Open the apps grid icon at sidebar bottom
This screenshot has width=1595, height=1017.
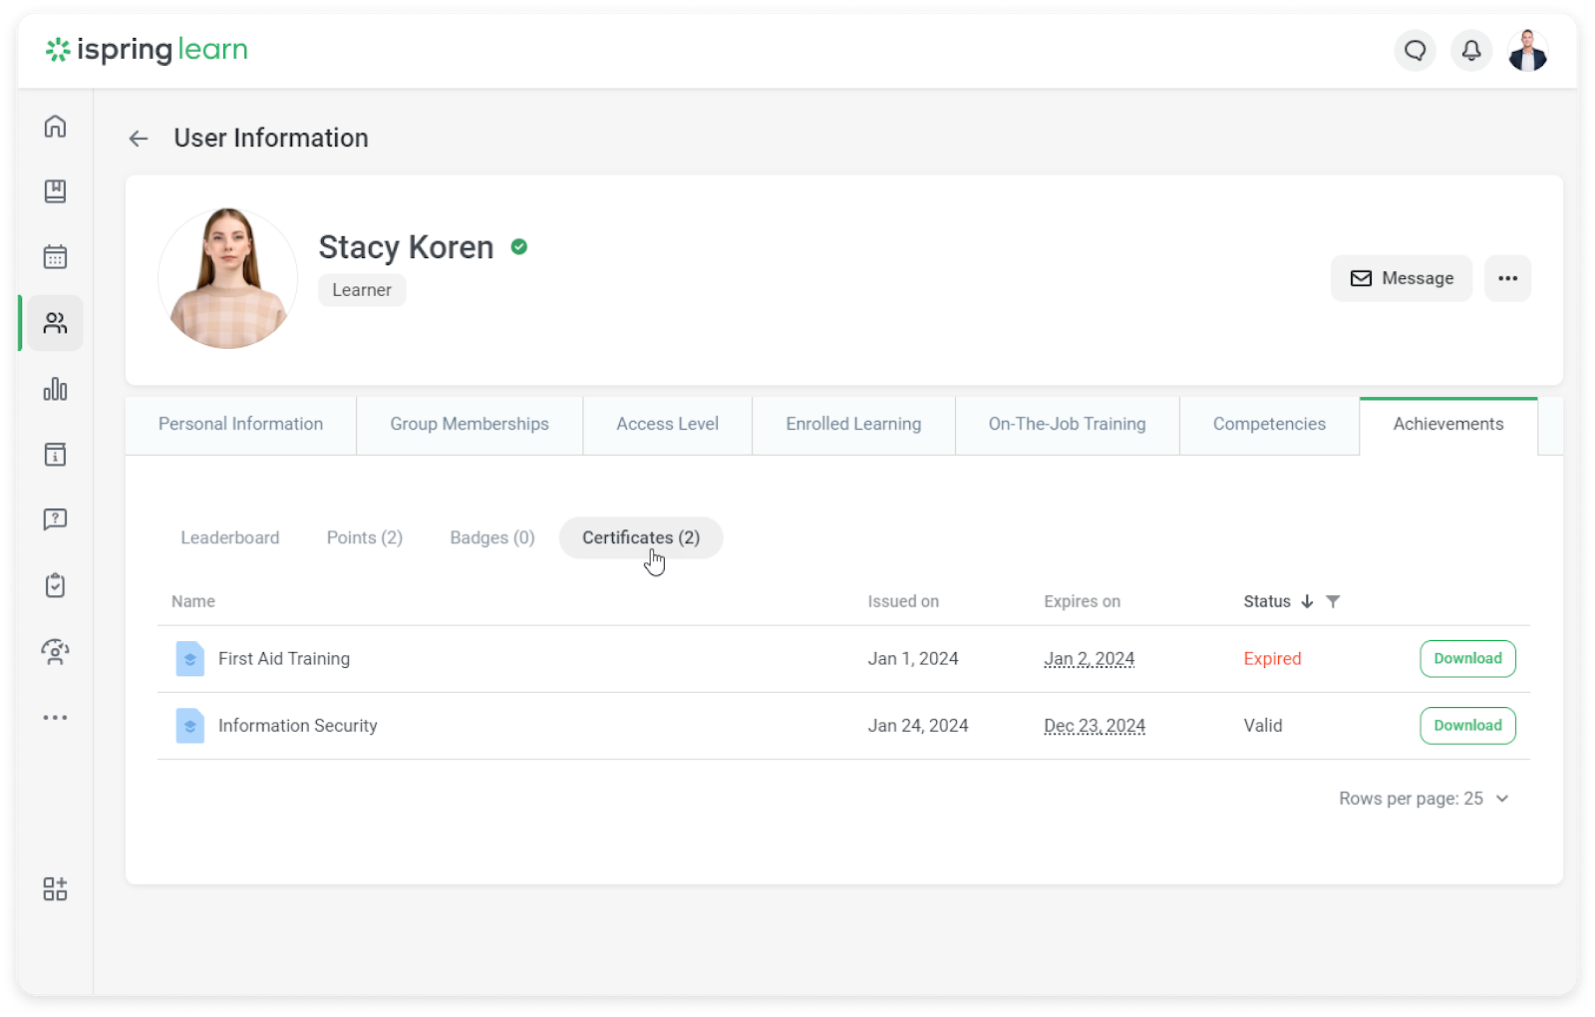click(x=55, y=888)
